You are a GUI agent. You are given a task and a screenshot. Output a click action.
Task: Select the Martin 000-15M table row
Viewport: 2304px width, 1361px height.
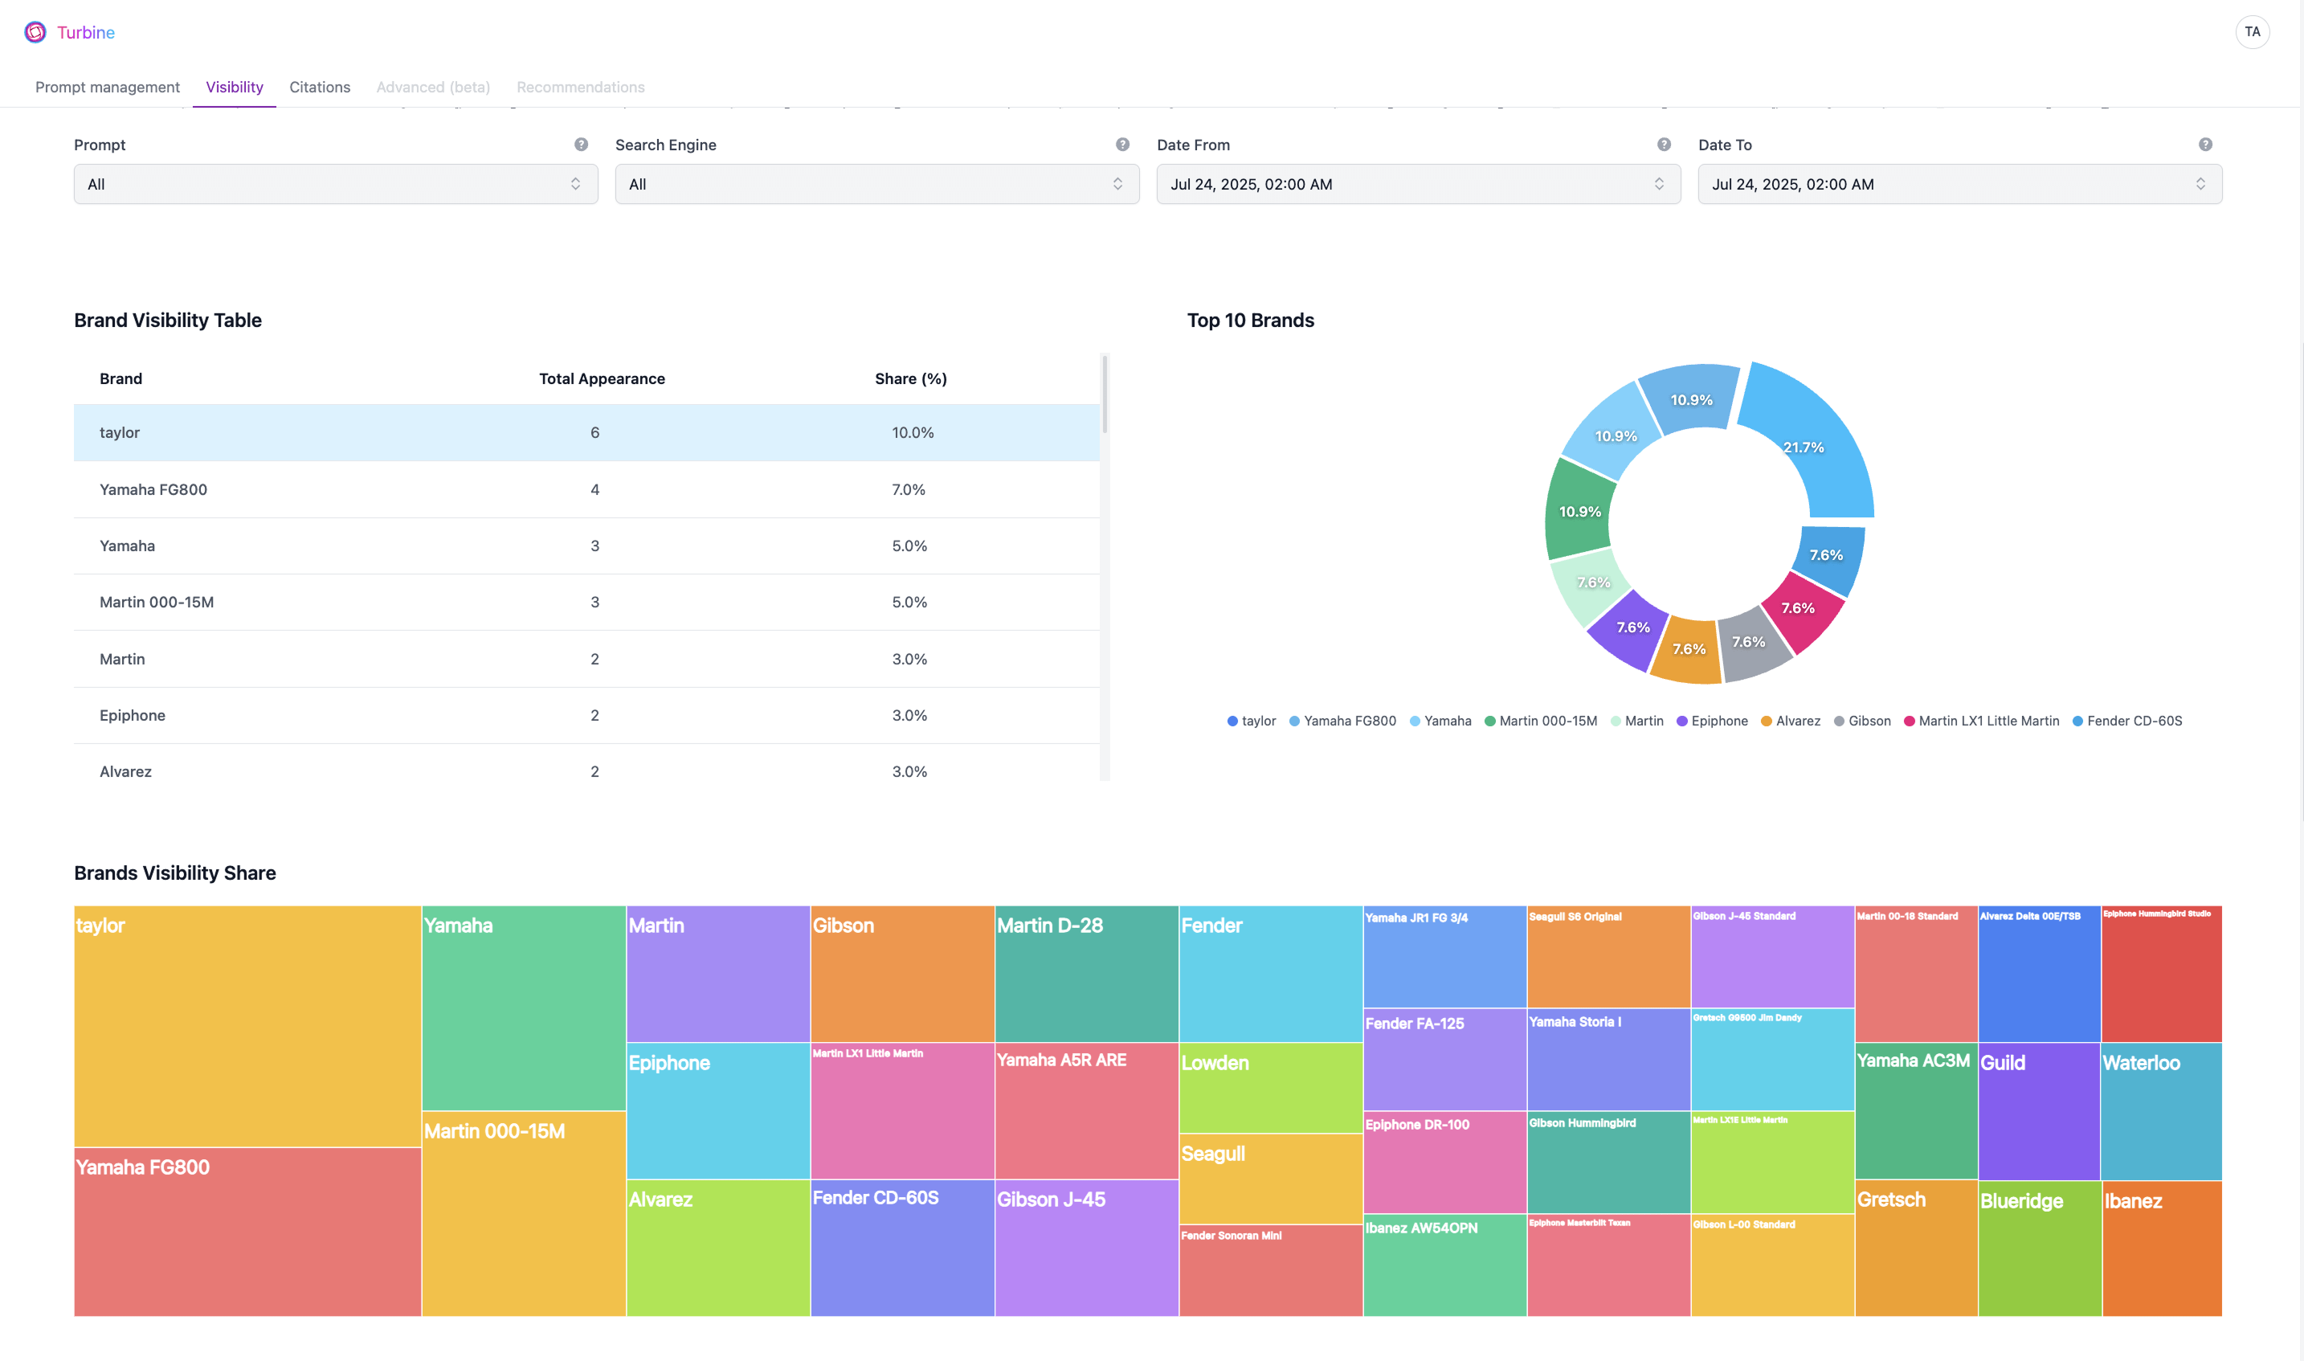[586, 603]
